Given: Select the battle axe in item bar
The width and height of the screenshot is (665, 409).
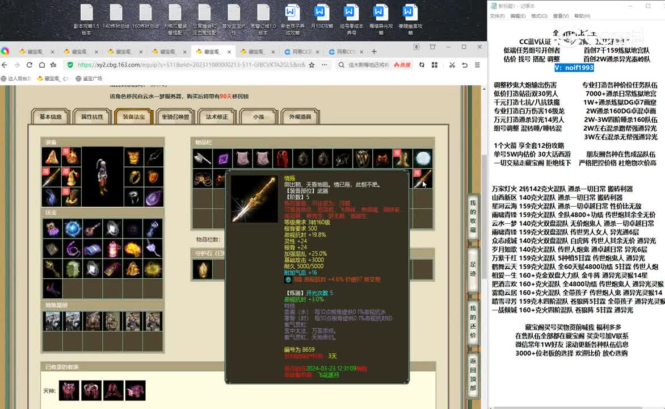Looking at the screenshot, I should 203,158.
